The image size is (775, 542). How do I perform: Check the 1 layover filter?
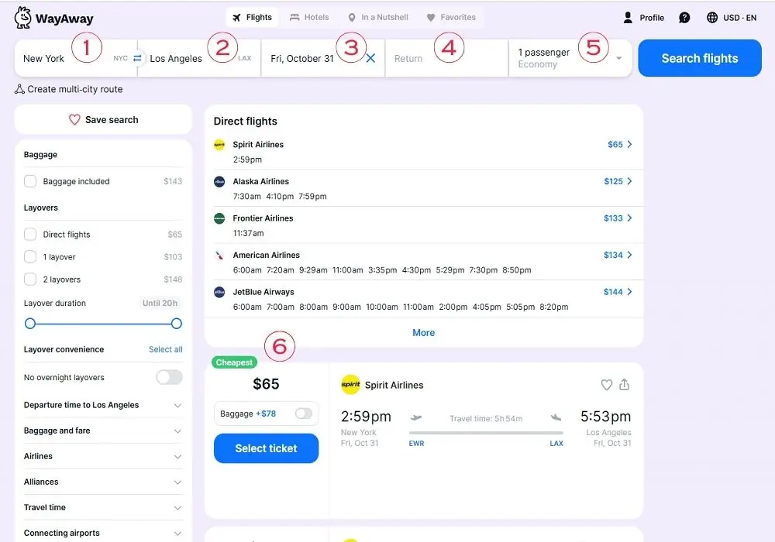point(30,257)
